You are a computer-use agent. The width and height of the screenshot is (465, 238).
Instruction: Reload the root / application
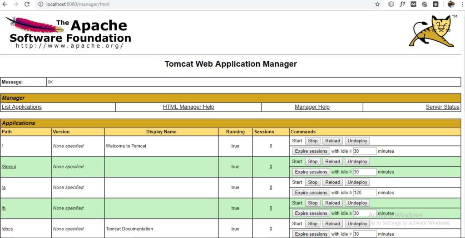tap(332, 141)
